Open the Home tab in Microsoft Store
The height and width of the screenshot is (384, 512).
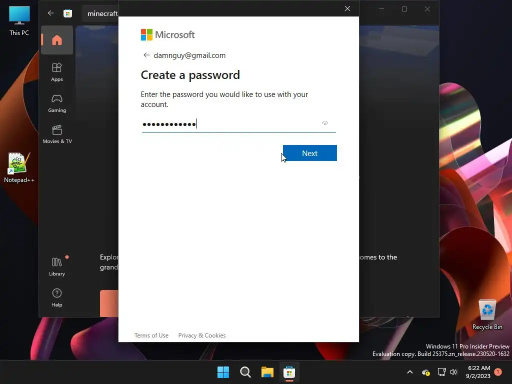(x=57, y=40)
